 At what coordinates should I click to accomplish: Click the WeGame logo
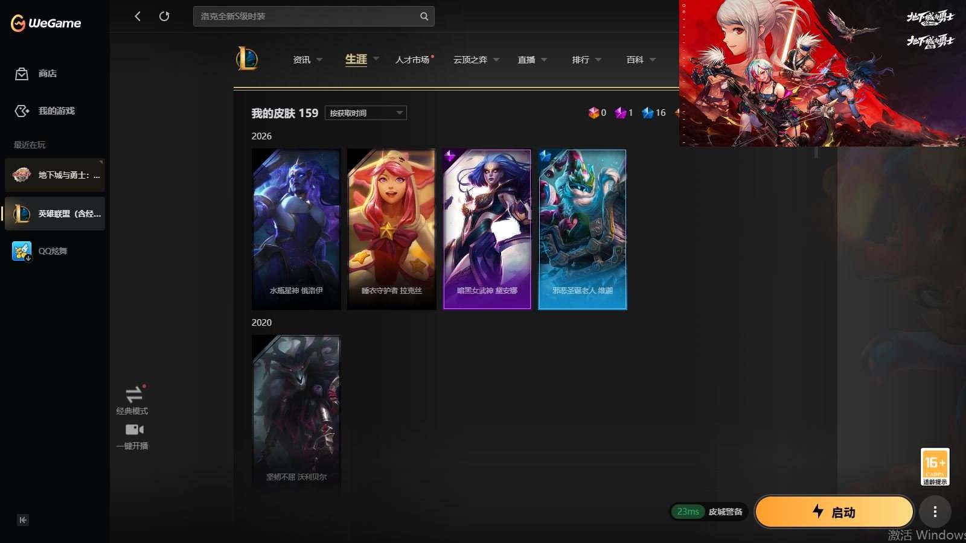point(46,23)
